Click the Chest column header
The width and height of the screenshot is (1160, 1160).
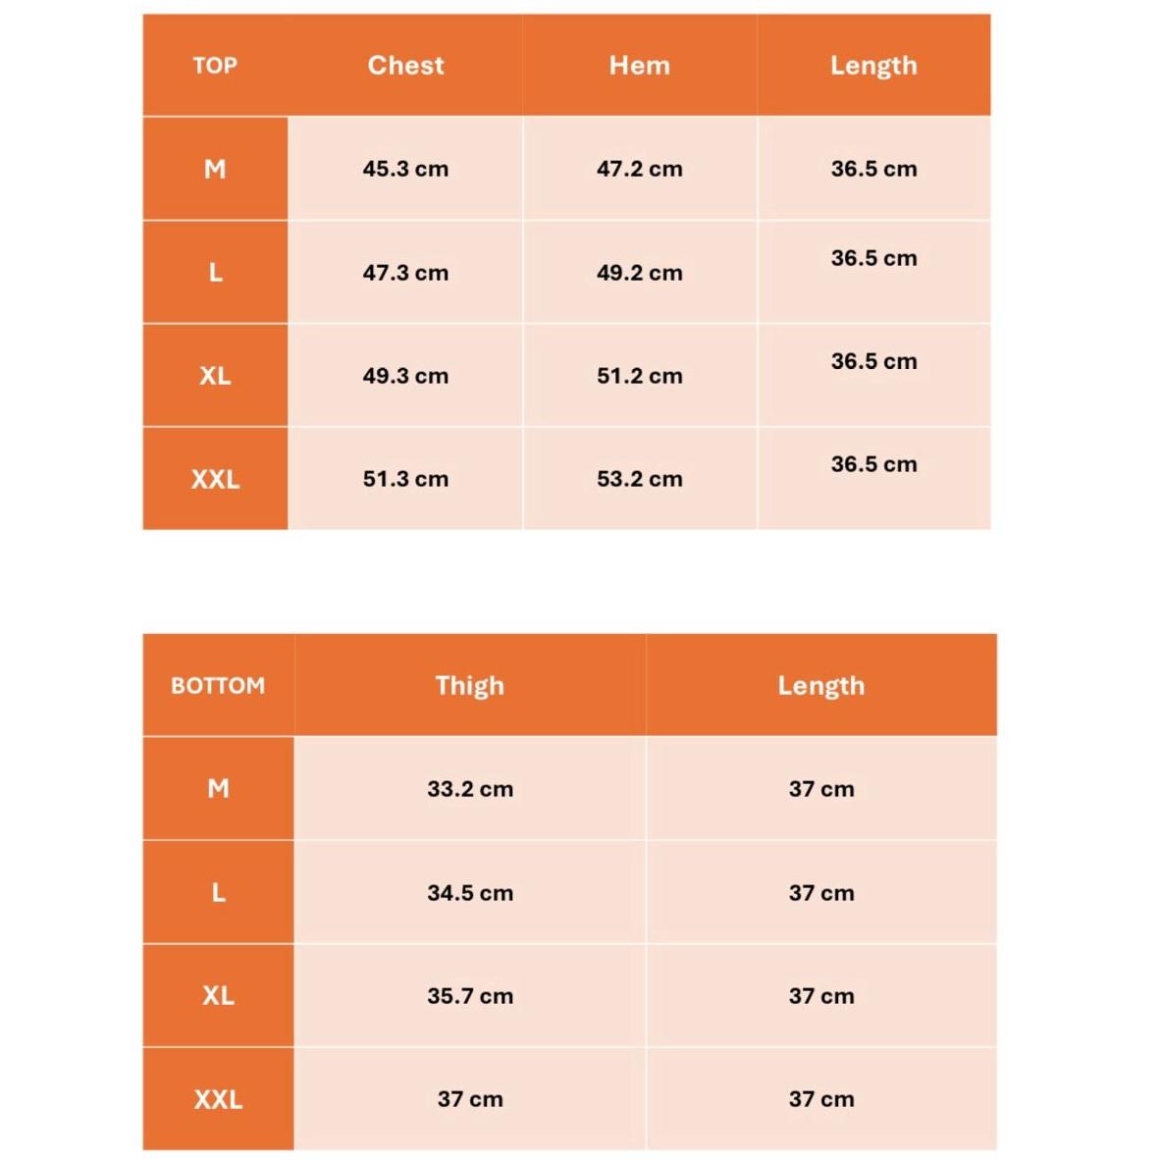(405, 66)
